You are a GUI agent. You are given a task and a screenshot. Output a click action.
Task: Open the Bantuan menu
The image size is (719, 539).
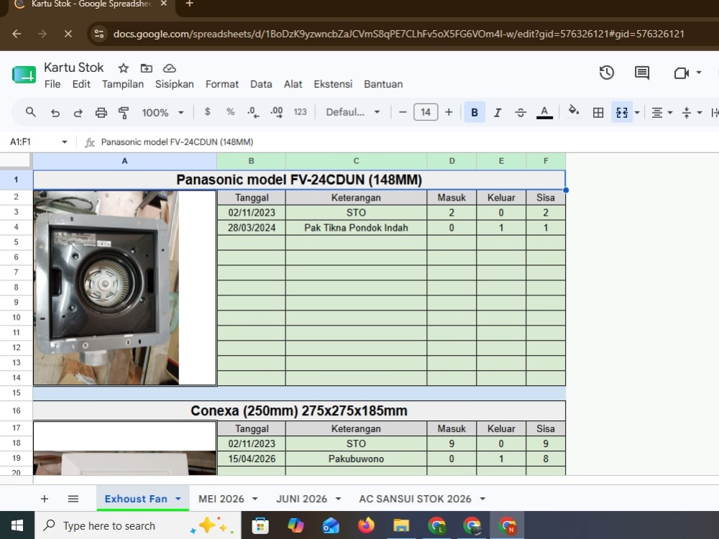383,84
